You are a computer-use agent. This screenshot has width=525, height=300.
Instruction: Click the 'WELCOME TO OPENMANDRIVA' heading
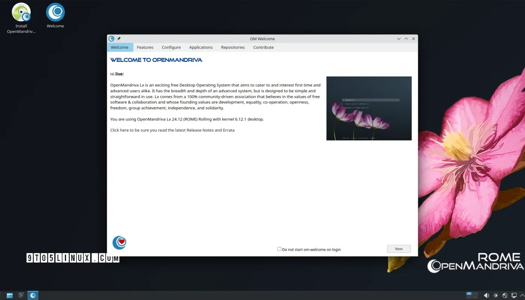[x=156, y=60]
